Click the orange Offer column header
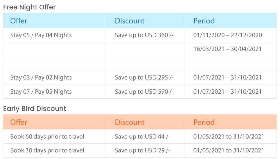This screenshot has height=159, width=280. pos(19,122)
